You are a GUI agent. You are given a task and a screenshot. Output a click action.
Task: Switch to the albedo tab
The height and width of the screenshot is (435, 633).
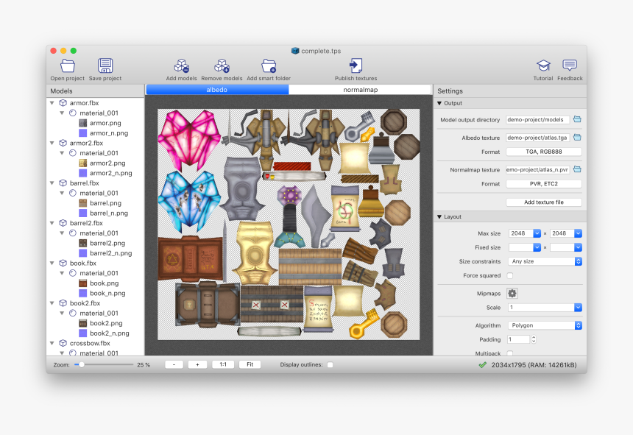coord(217,90)
